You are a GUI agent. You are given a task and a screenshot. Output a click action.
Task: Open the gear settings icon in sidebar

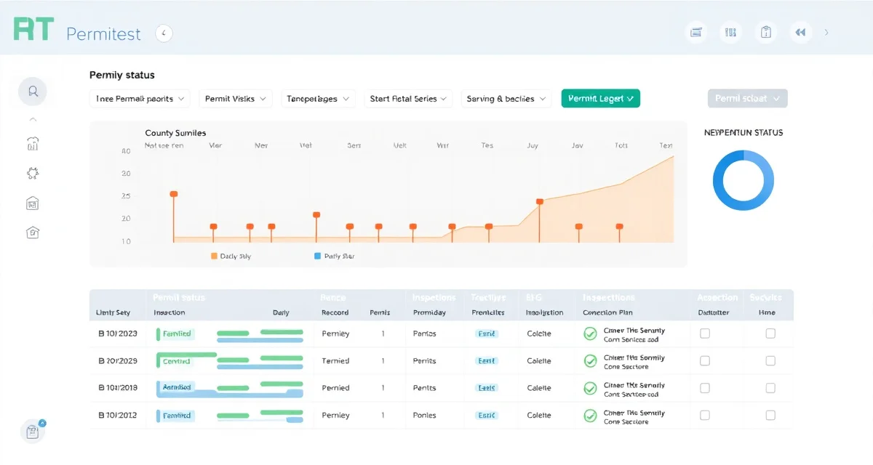point(33,174)
